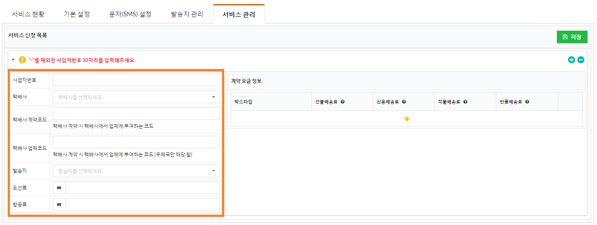Click the green plus icon to add service

[x=571, y=60]
